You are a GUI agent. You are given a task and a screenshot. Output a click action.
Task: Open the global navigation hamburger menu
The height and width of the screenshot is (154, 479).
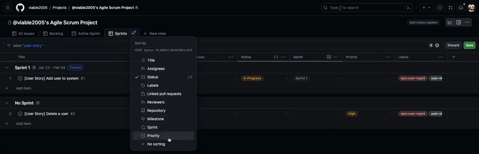8,8
